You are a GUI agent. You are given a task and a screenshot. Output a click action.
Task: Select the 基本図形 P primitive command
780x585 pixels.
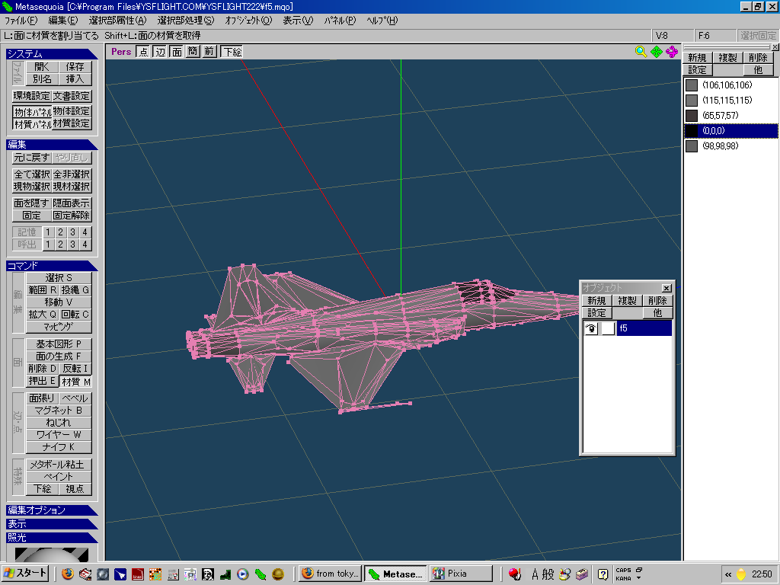[59, 344]
